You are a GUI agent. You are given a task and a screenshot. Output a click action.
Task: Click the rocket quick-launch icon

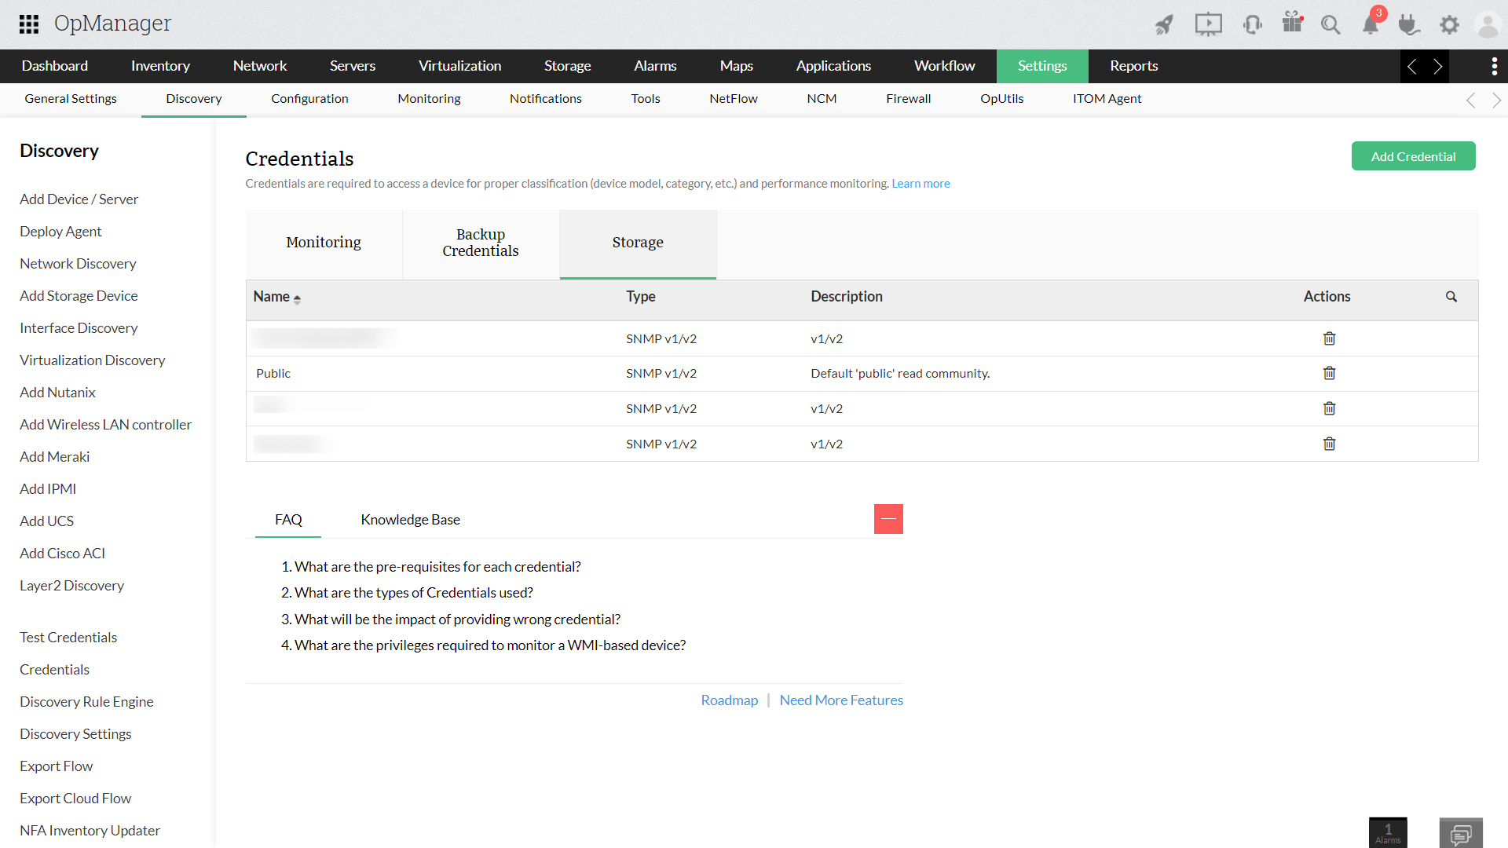[x=1164, y=25]
